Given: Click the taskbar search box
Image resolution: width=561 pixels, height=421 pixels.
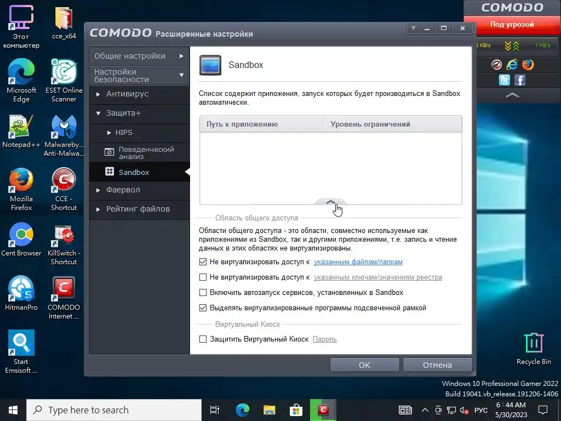Looking at the screenshot, I should tap(114, 410).
